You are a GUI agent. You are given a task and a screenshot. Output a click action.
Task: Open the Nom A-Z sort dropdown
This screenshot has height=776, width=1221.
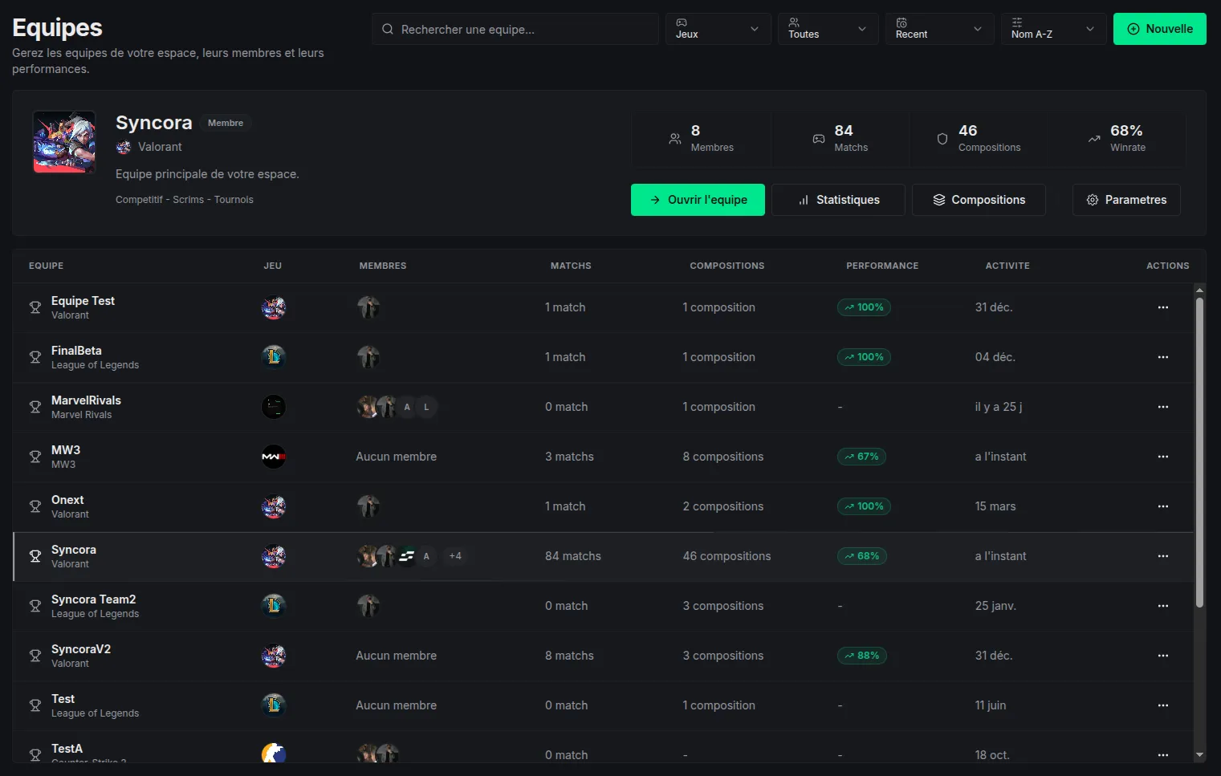[1053, 29]
